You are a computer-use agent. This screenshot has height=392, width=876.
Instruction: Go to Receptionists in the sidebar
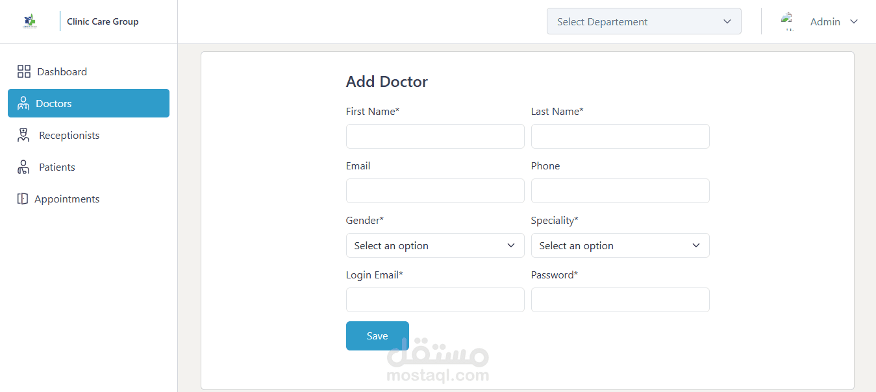click(69, 135)
